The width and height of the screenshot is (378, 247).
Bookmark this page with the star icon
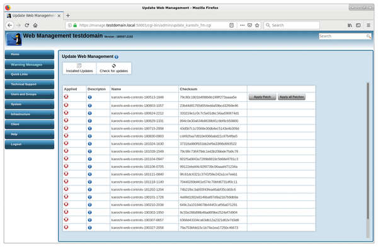[x=257, y=25]
